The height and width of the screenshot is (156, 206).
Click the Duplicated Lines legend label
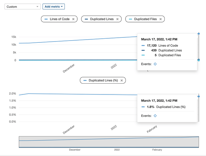(x=102, y=19)
